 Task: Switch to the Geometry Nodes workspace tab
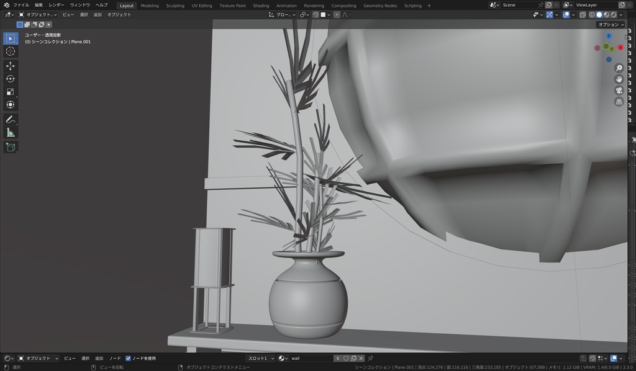pos(380,6)
